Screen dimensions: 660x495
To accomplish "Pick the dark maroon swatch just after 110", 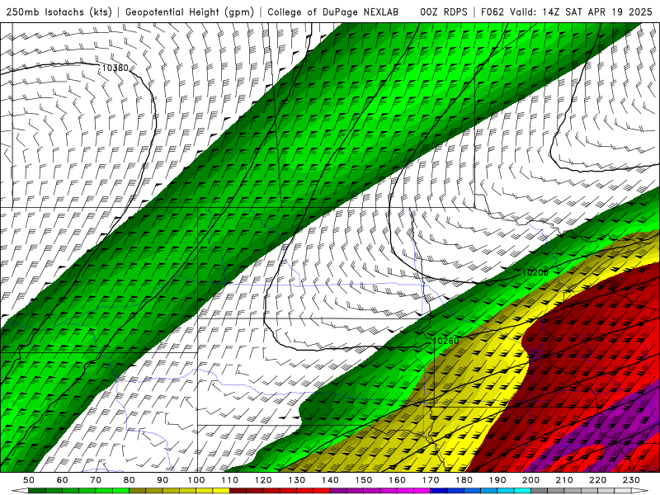I will click(238, 490).
